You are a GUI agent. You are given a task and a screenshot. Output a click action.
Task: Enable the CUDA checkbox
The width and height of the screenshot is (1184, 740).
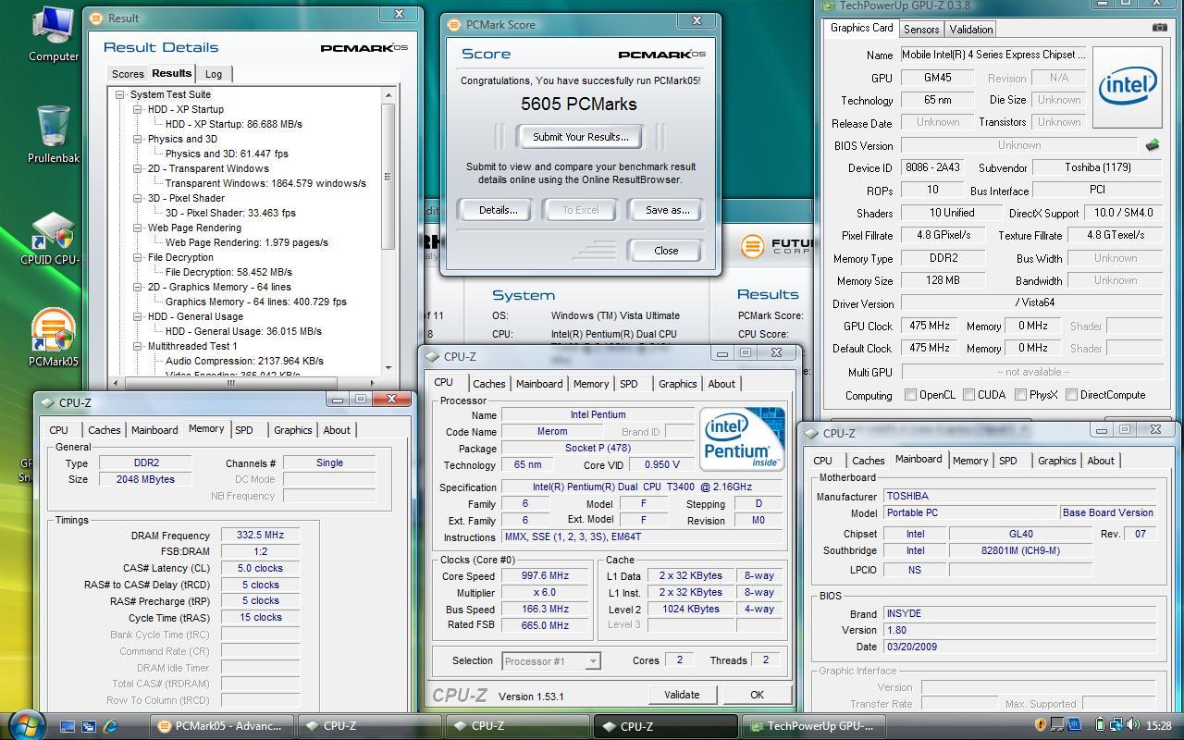click(969, 395)
